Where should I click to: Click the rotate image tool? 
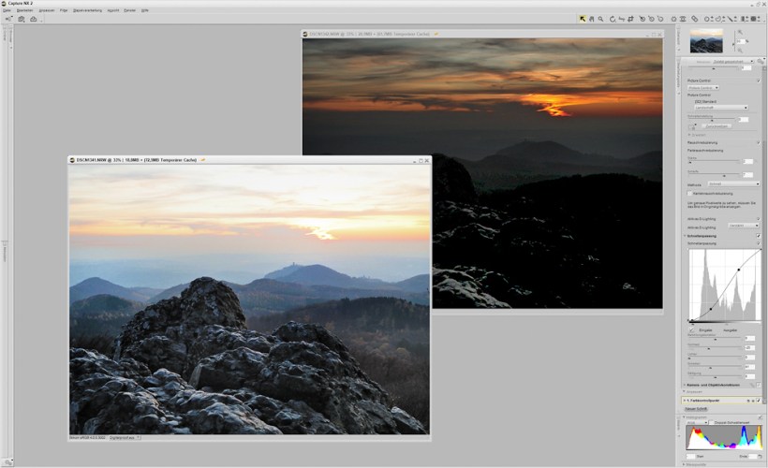pyautogui.click(x=613, y=19)
